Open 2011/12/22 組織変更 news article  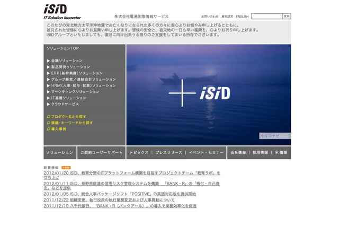pyautogui.click(x=109, y=200)
